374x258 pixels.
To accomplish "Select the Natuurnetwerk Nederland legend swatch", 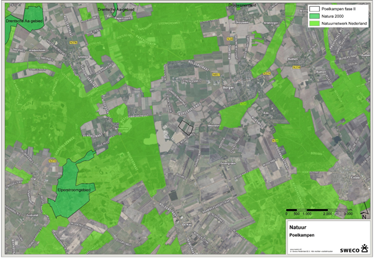I will [314, 23].
